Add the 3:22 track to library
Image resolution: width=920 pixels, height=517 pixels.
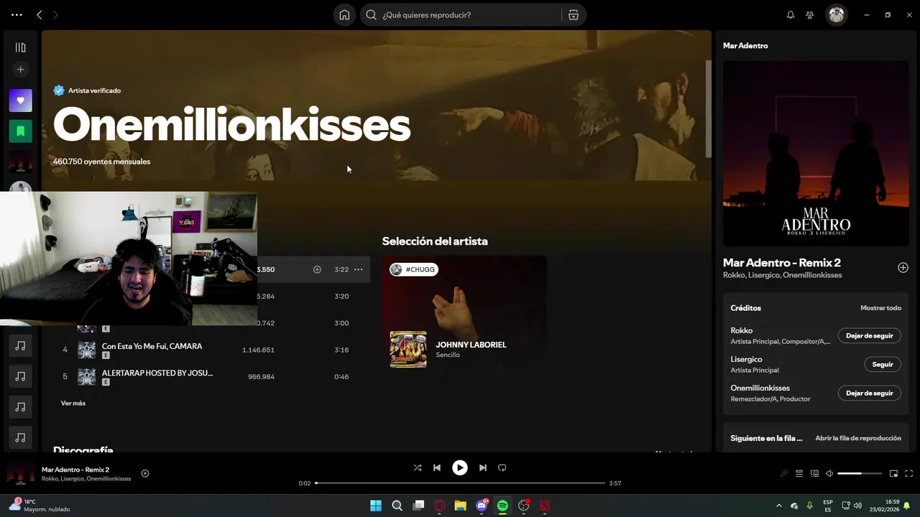(x=317, y=269)
